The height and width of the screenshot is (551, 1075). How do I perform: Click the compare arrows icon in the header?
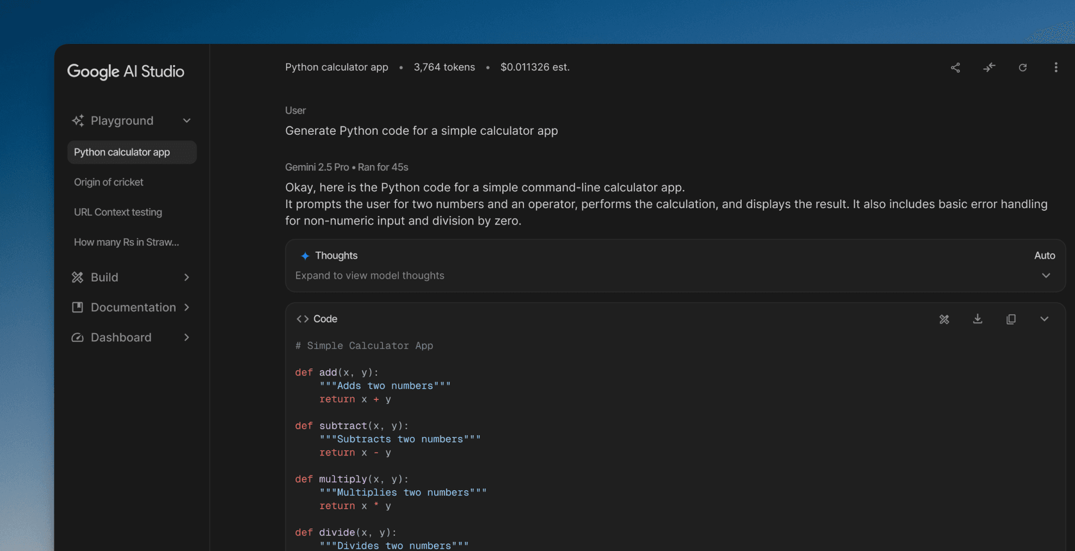989,67
